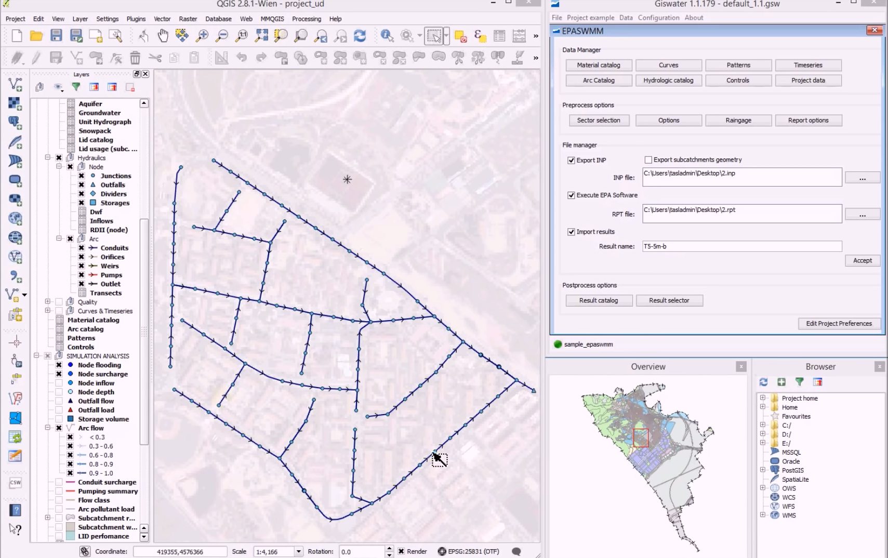Open the Processing menu
Viewport: 888px width, 558px height.
pyautogui.click(x=307, y=19)
